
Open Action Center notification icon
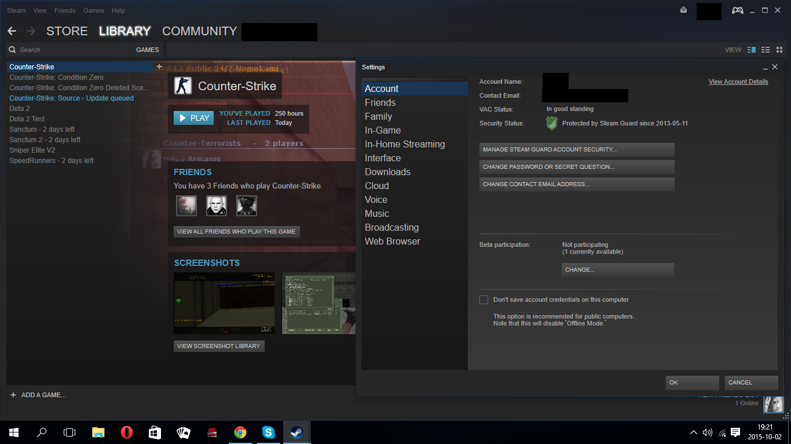coord(735,432)
